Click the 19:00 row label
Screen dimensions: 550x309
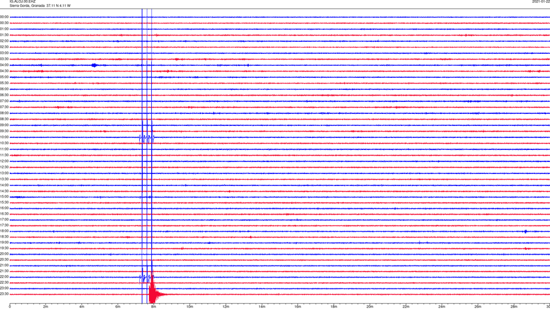4,243
